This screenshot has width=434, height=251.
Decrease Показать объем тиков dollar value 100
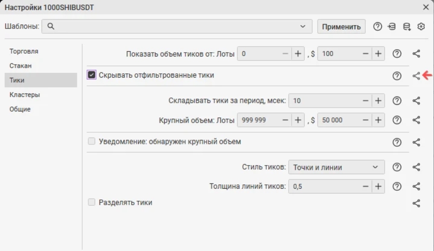365,54
